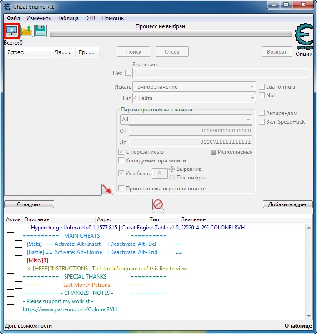
Task: Open the Изменить menu
Action: click(x=39, y=18)
